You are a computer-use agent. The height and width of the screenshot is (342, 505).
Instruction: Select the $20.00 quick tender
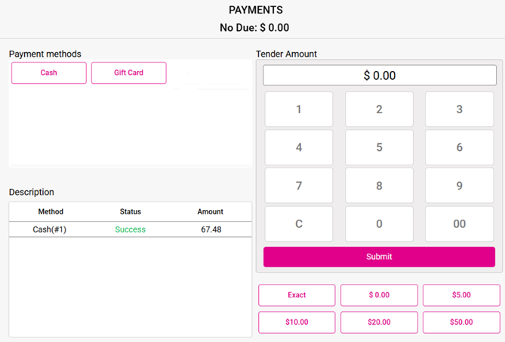click(379, 322)
